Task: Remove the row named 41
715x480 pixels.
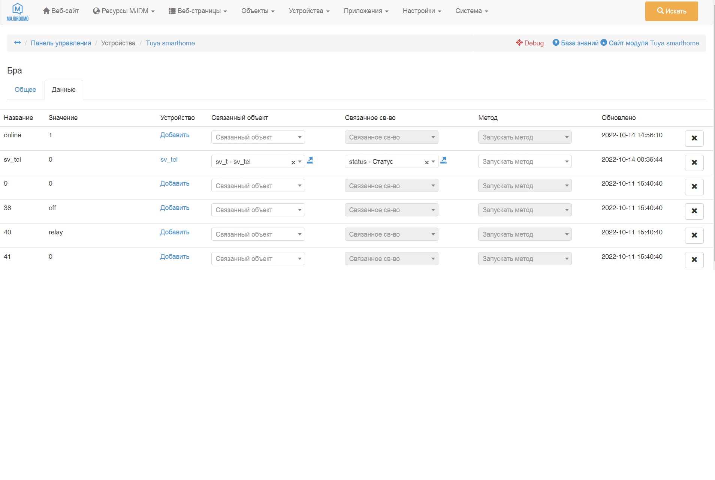Action: pyautogui.click(x=694, y=260)
